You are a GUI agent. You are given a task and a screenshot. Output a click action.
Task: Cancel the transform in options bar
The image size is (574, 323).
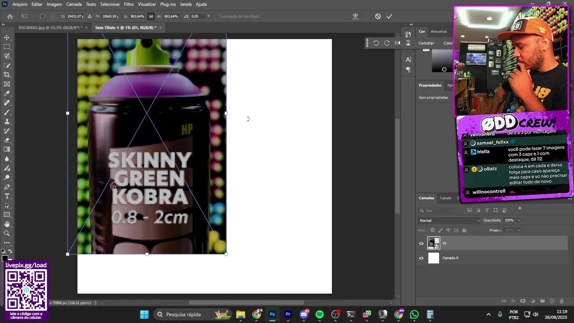[378, 16]
